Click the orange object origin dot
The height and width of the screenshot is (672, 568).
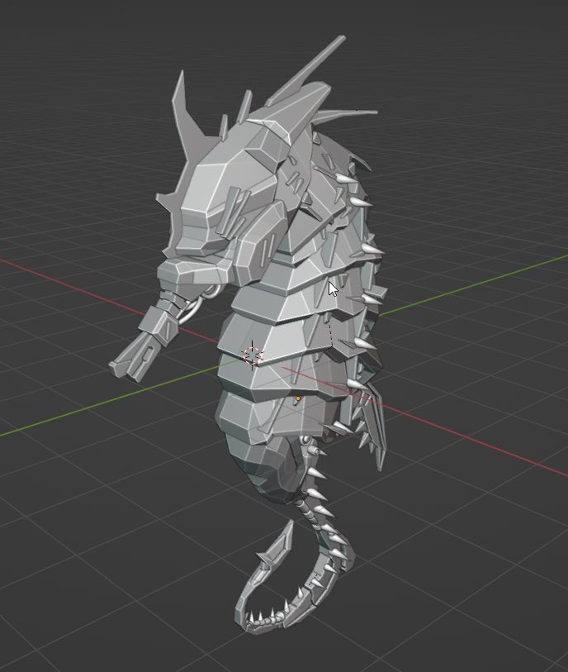click(x=298, y=398)
